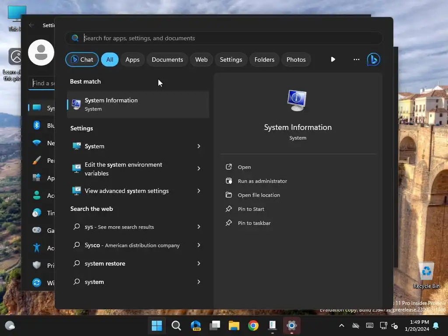
Task: Open the weather widget on taskbar
Action: click(x=10, y=325)
